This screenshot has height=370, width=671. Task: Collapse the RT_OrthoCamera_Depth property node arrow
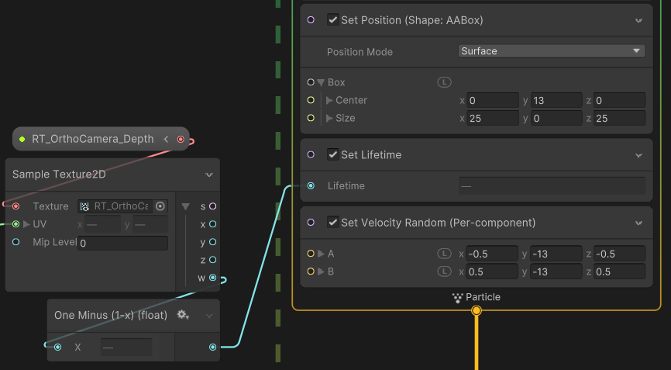pyautogui.click(x=166, y=139)
